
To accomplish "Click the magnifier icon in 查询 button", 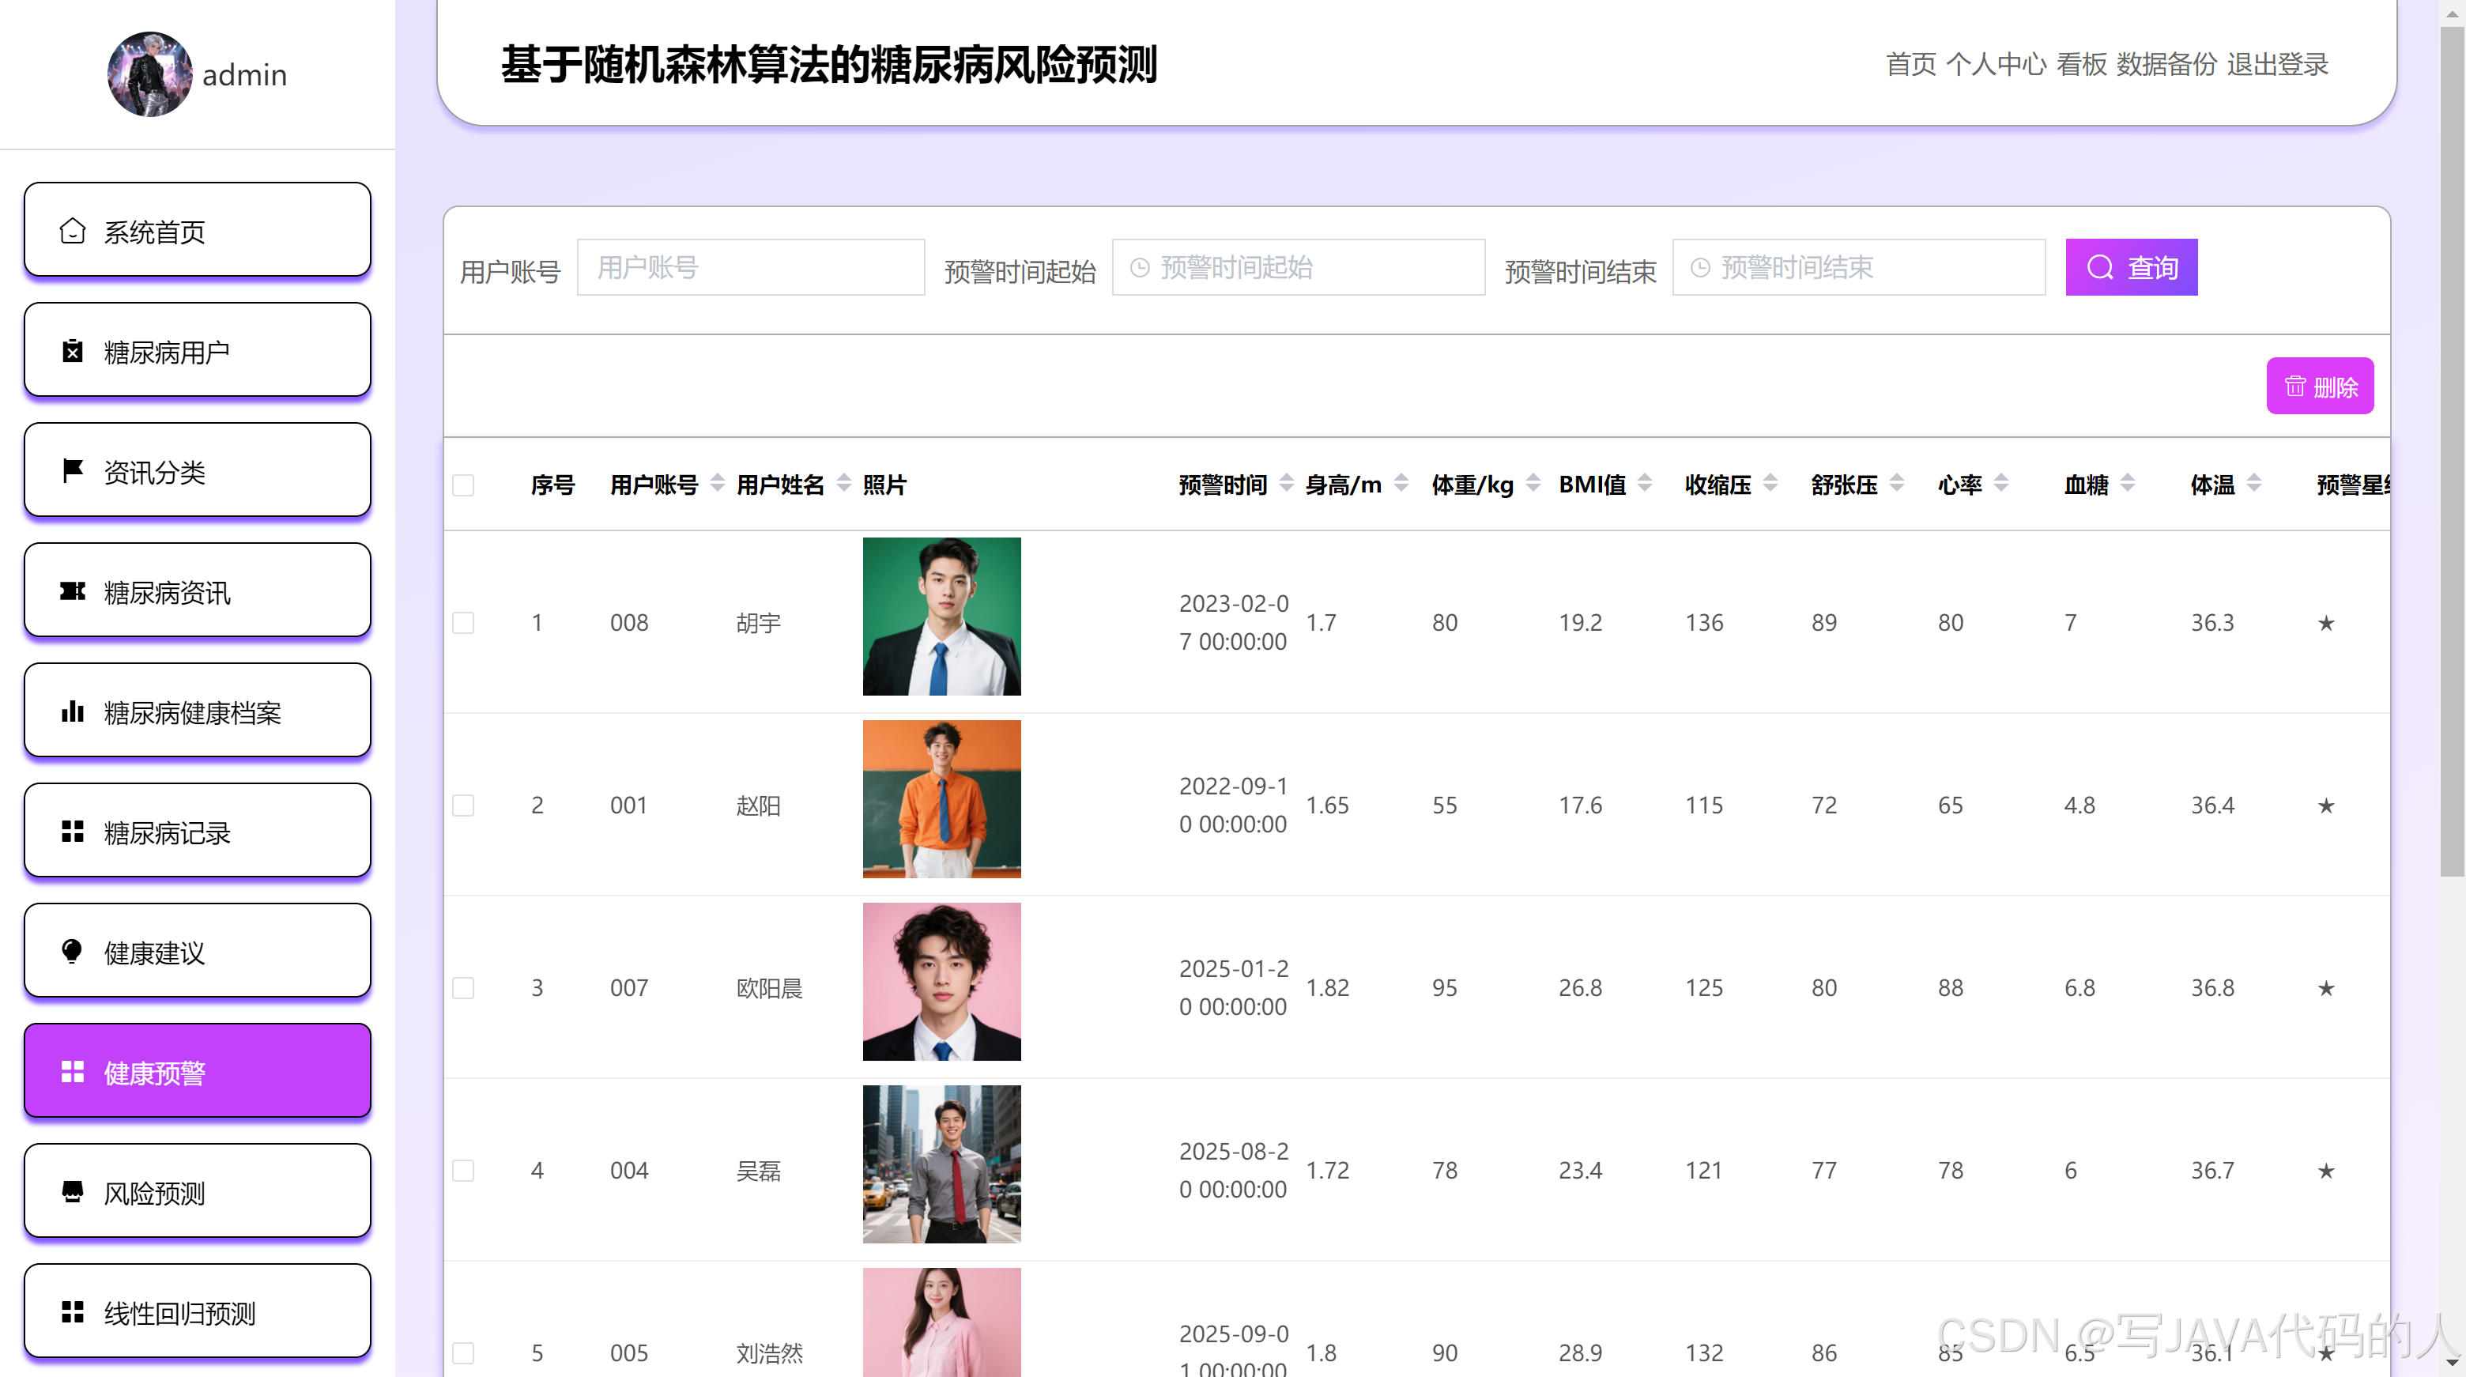I will 2100,267.
